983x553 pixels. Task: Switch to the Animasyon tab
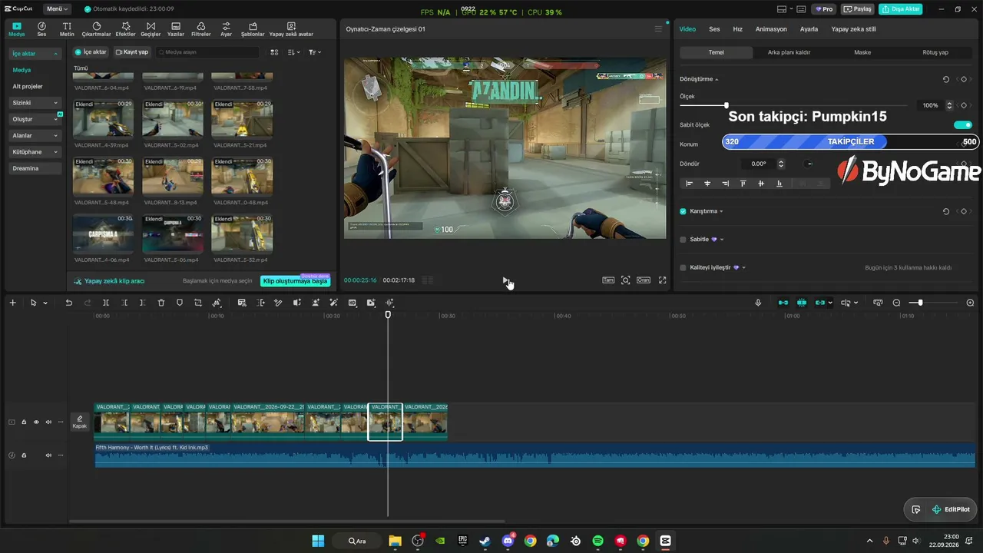(x=771, y=29)
